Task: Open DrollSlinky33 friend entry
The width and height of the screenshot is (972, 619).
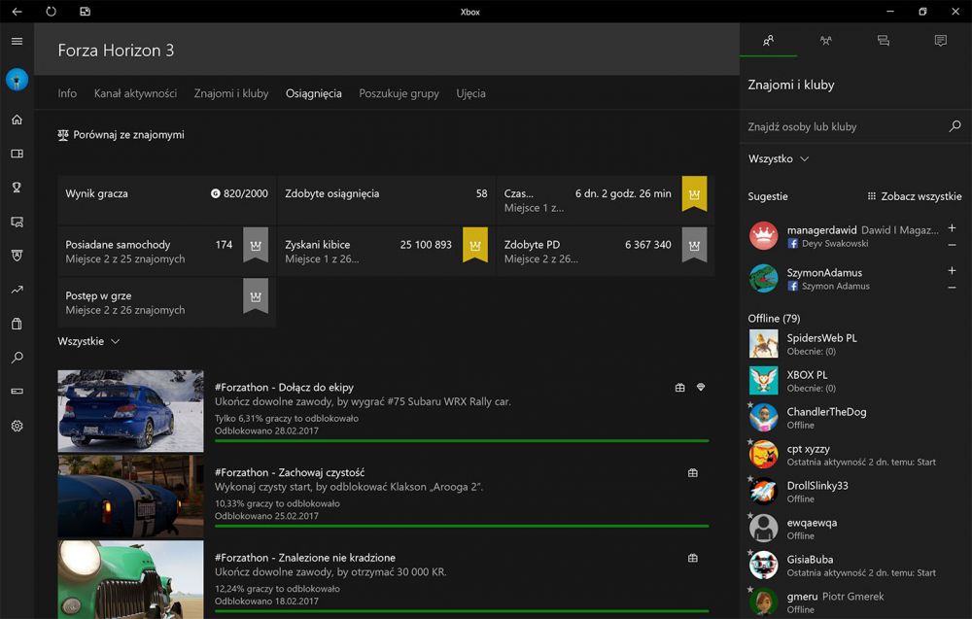Action: (x=855, y=492)
